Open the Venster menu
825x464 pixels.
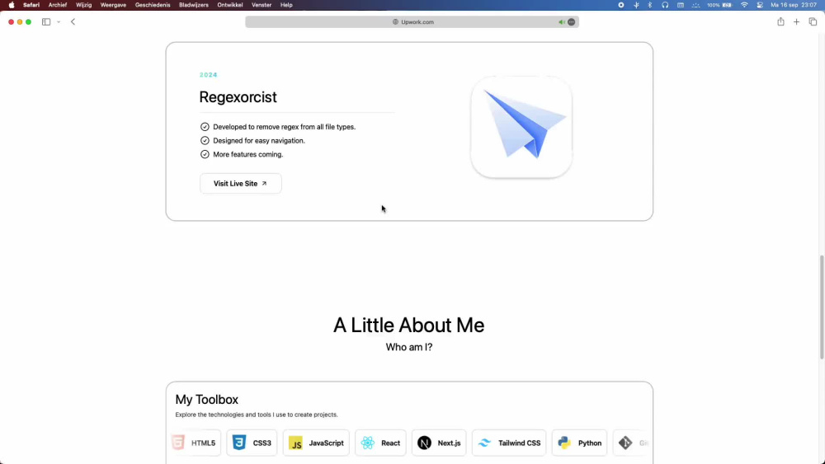point(262,5)
